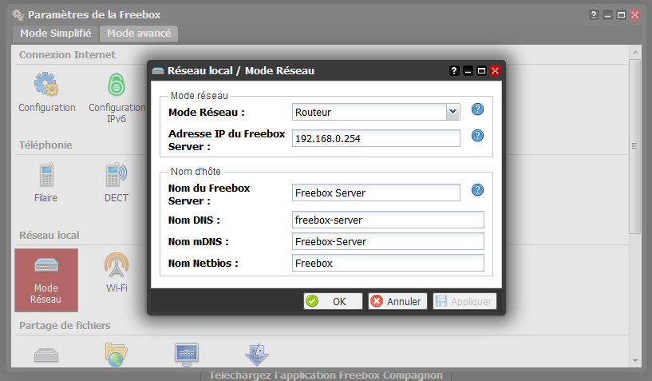Click the settings panel vertical scrollbar thumb
Viewport: 652px width, 381px height.
pos(634,146)
